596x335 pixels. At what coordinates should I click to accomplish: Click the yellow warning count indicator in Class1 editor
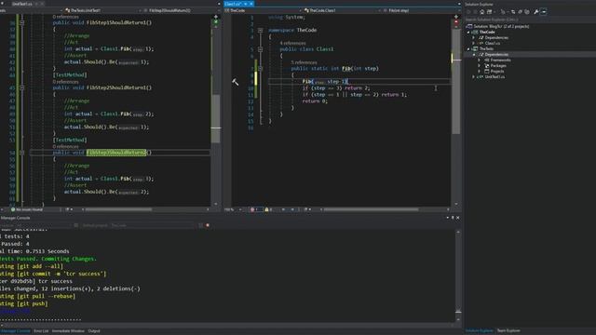(269, 209)
